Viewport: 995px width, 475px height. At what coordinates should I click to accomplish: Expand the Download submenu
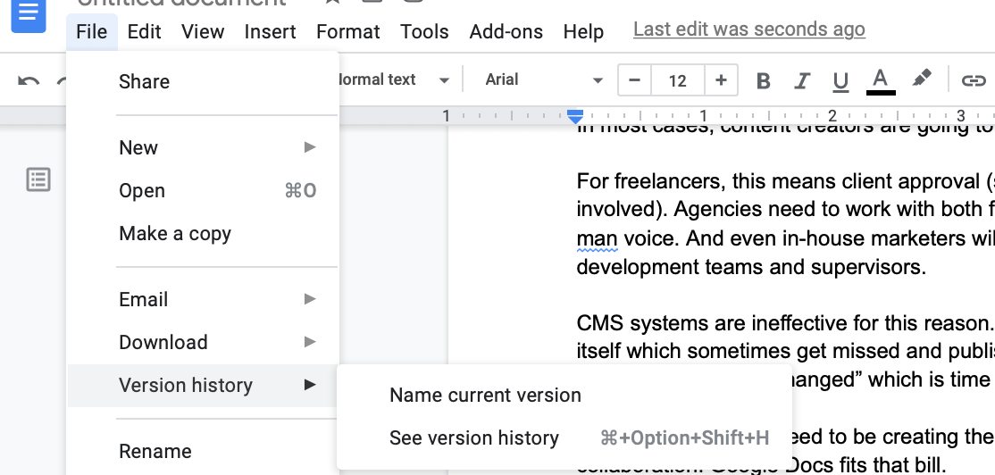203,343
